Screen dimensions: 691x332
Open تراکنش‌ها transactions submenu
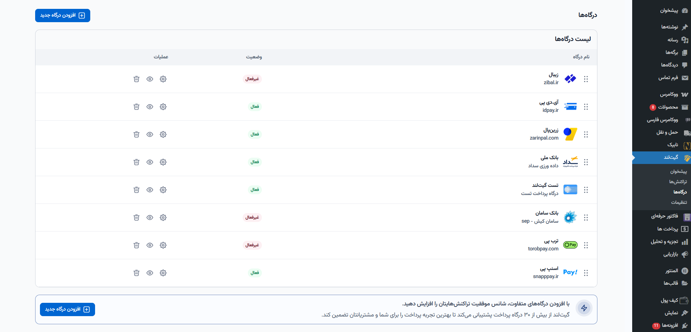click(678, 182)
